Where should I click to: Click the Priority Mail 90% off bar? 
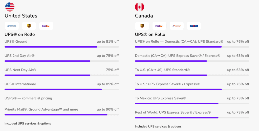[61, 115]
